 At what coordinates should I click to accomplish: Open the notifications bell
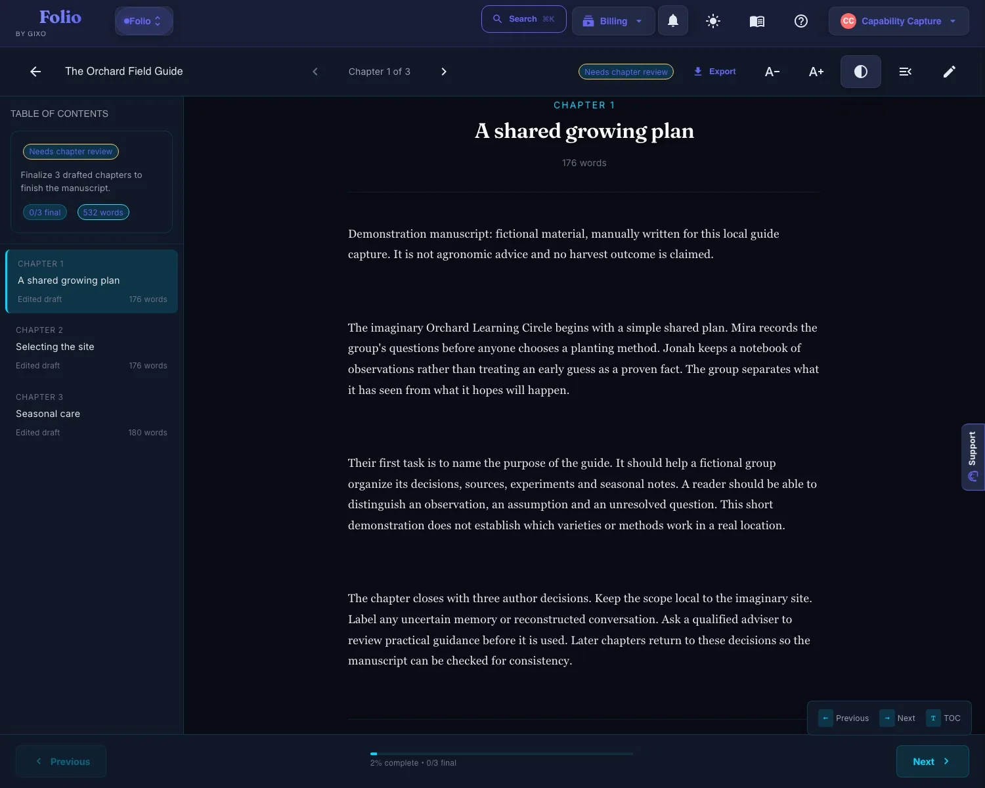672,21
